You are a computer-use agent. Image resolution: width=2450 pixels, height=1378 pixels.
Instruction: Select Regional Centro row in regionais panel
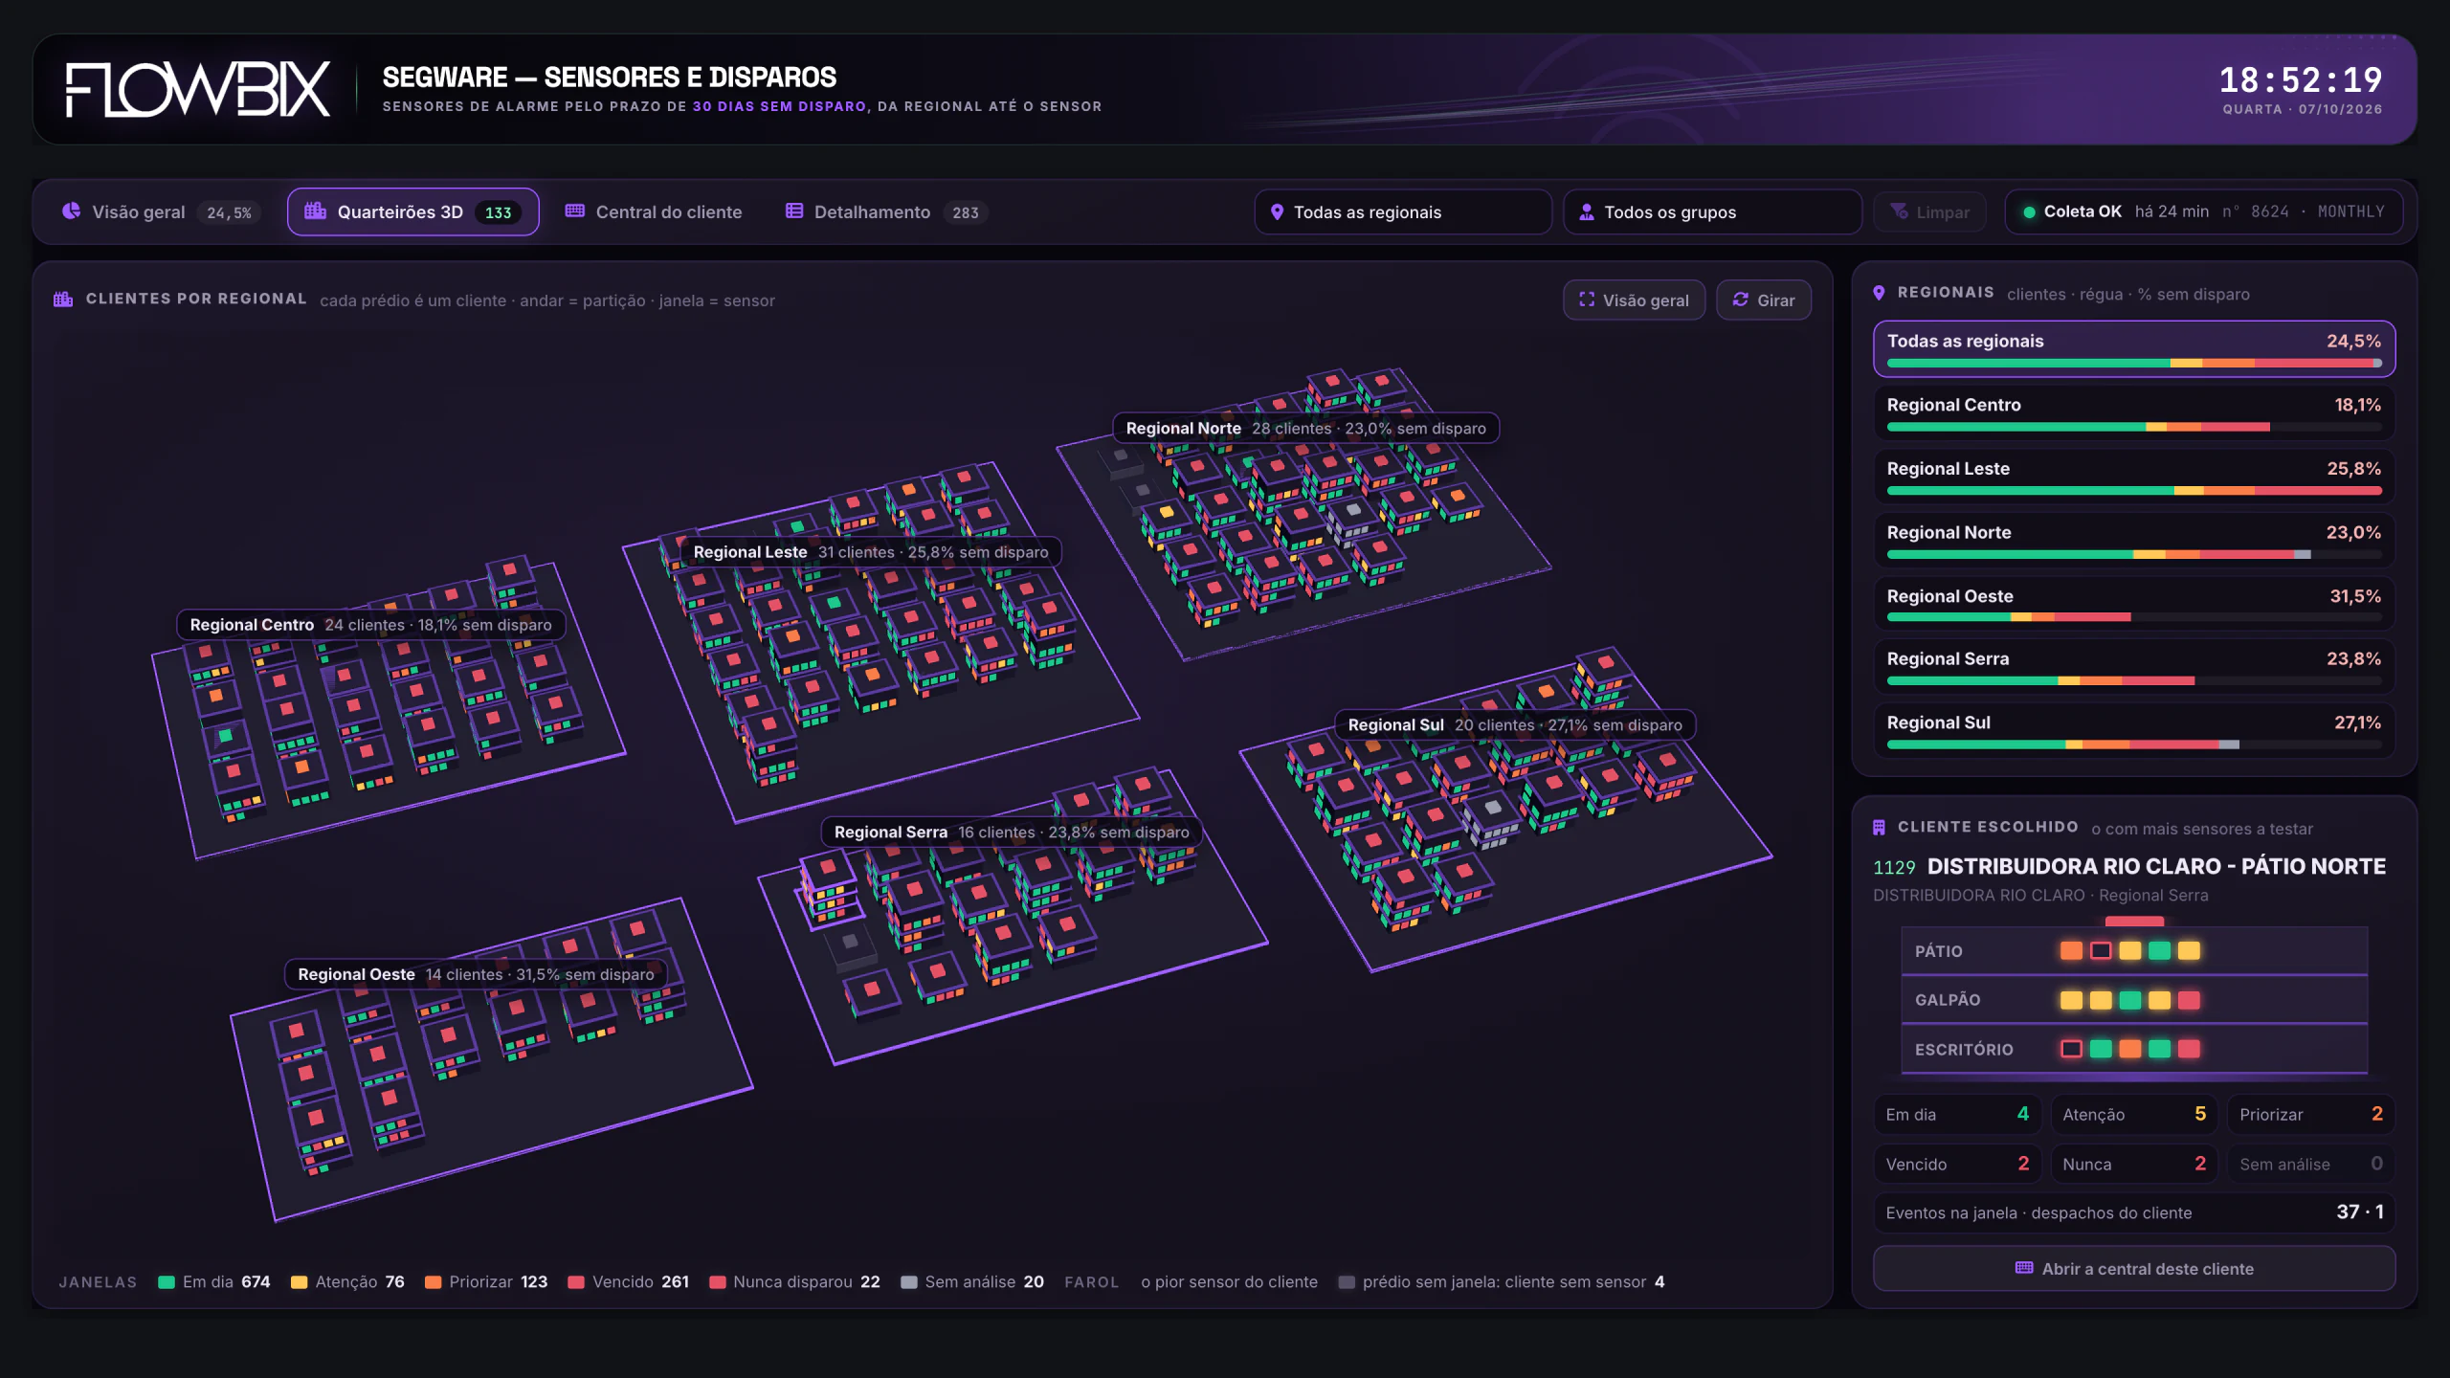click(x=2134, y=412)
